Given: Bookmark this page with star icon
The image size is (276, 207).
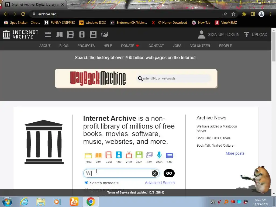Looking at the screenshot, I should [x=233, y=14].
